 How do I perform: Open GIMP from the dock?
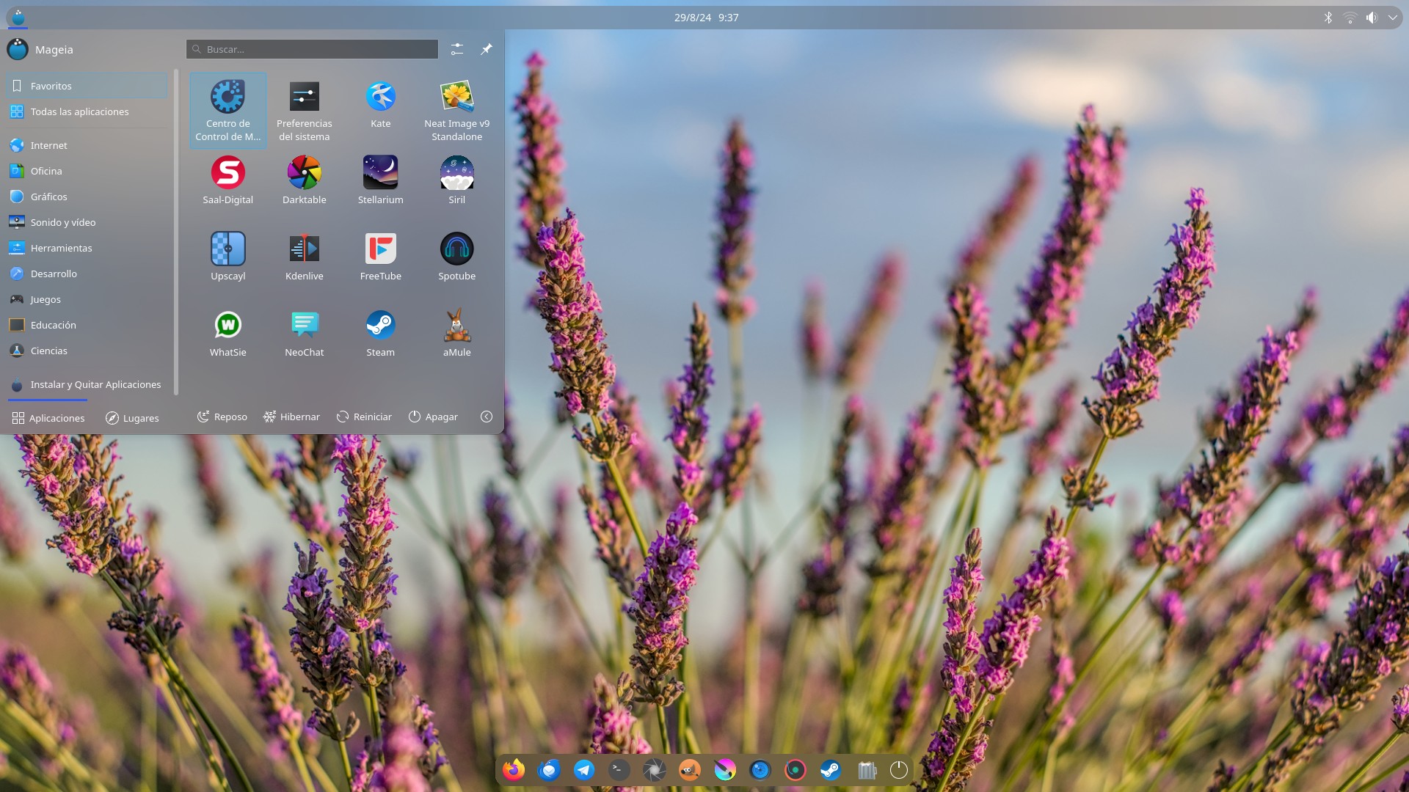(690, 770)
